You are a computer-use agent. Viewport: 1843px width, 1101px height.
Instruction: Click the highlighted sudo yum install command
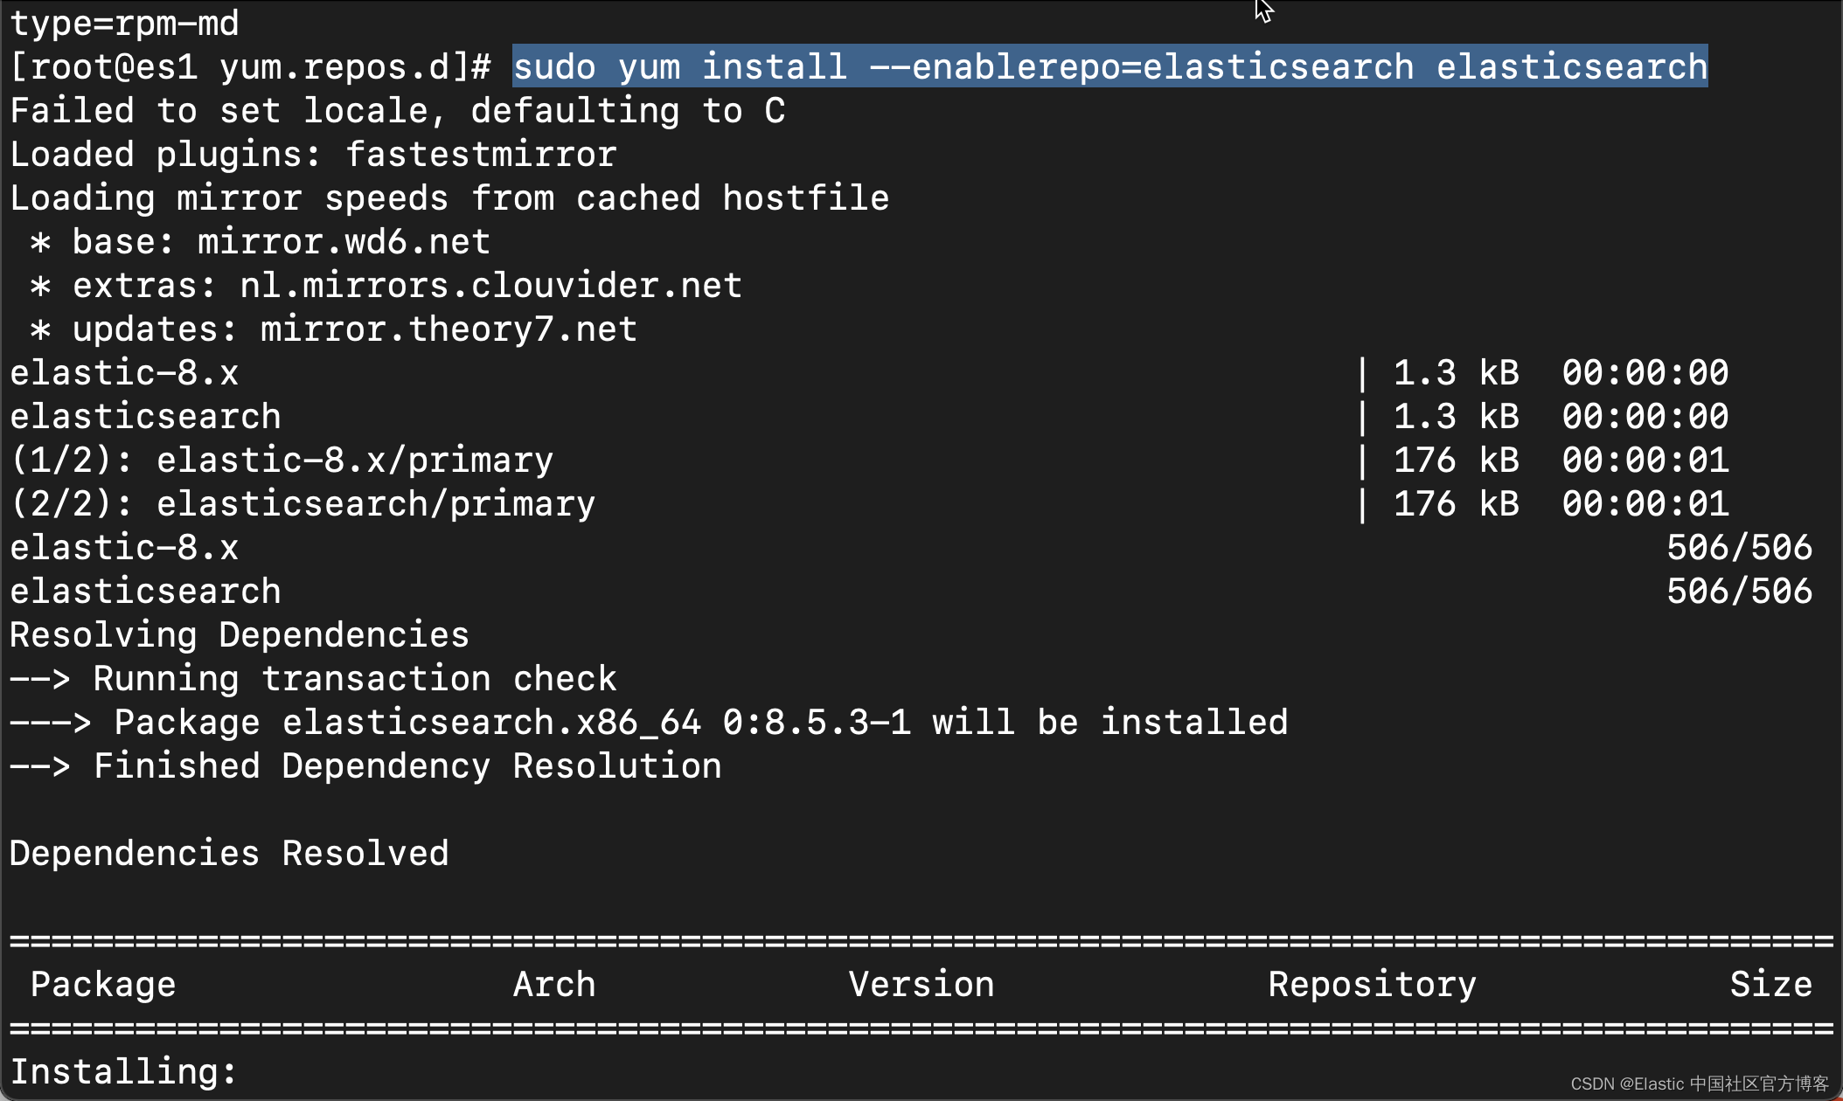(1109, 67)
